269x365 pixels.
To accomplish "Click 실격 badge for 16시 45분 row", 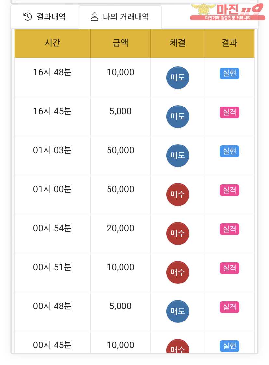I will tap(229, 112).
